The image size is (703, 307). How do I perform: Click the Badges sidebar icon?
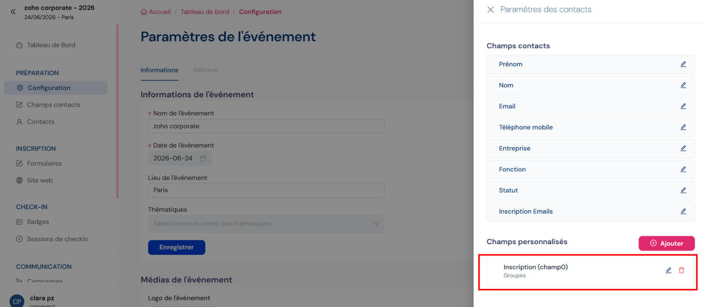(19, 222)
